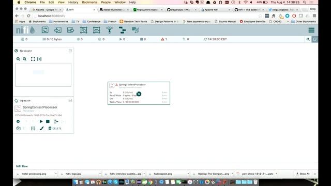Open the French bookmarks folder
The image size is (331, 186).
110,22
